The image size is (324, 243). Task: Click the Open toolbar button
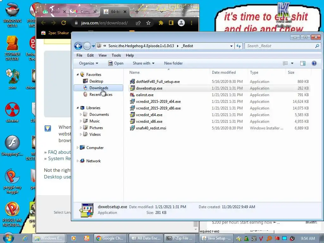click(116, 63)
